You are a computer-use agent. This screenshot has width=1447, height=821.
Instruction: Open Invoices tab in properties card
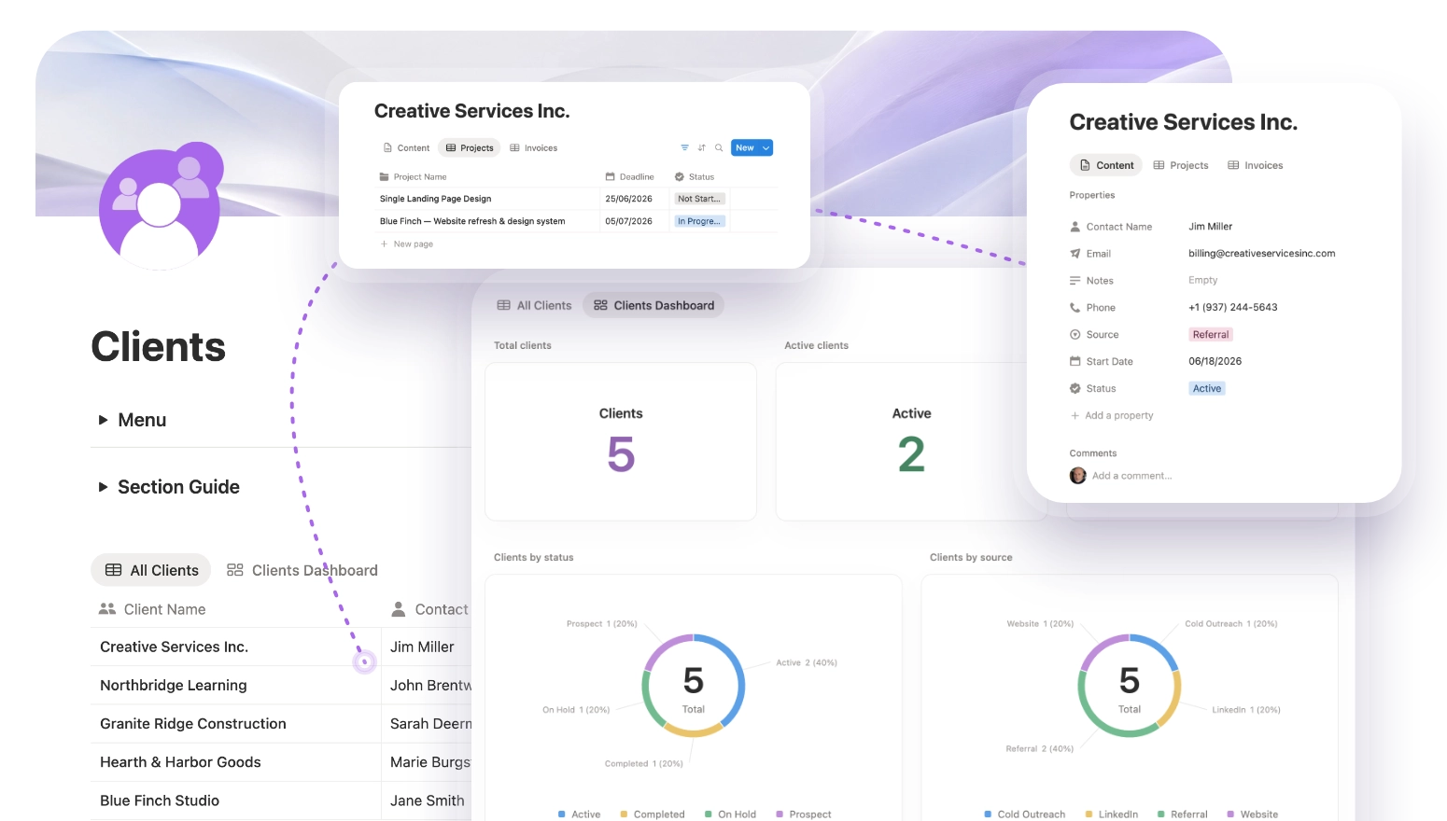pyautogui.click(x=1256, y=165)
